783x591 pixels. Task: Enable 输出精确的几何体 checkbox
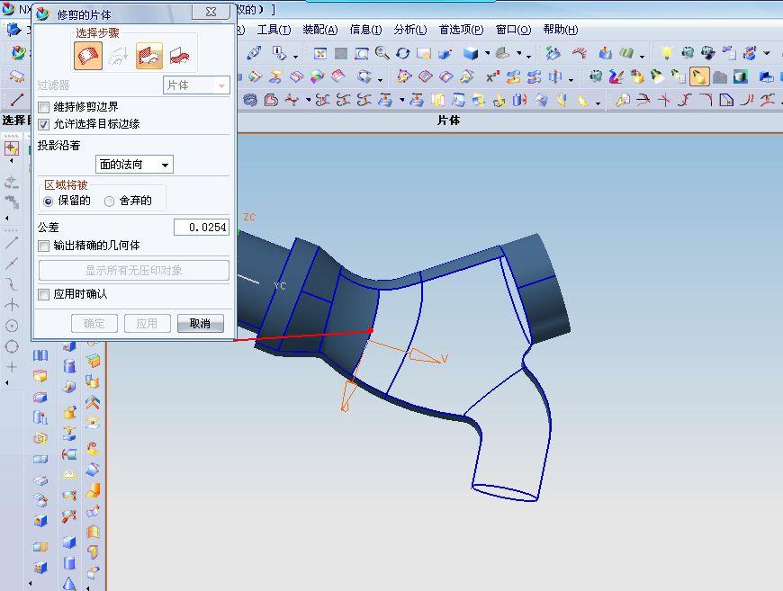44,246
